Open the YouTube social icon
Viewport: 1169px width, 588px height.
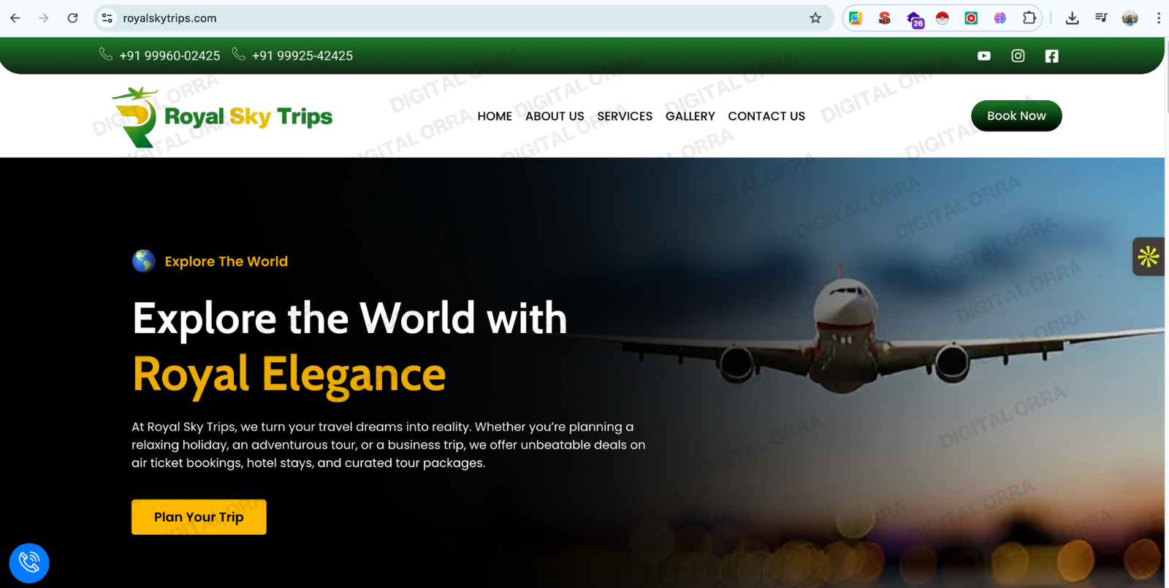click(x=984, y=56)
